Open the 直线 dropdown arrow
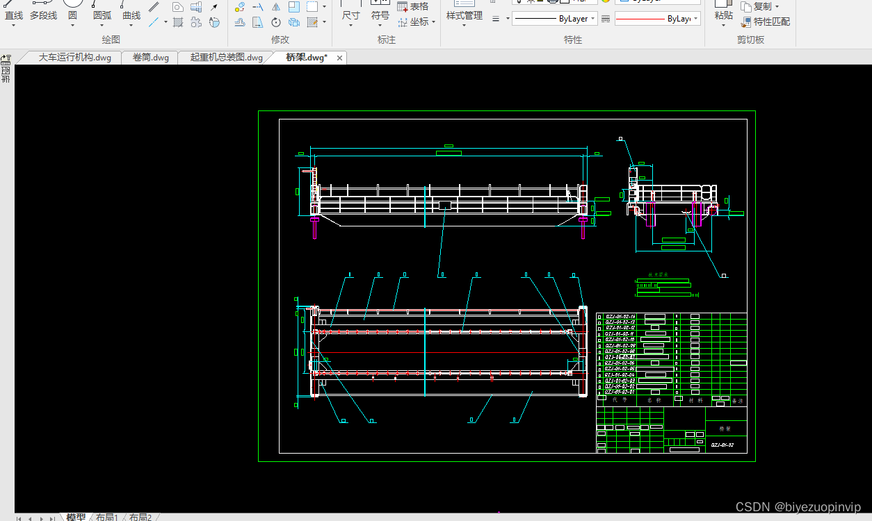The width and height of the screenshot is (872, 521). (14, 25)
